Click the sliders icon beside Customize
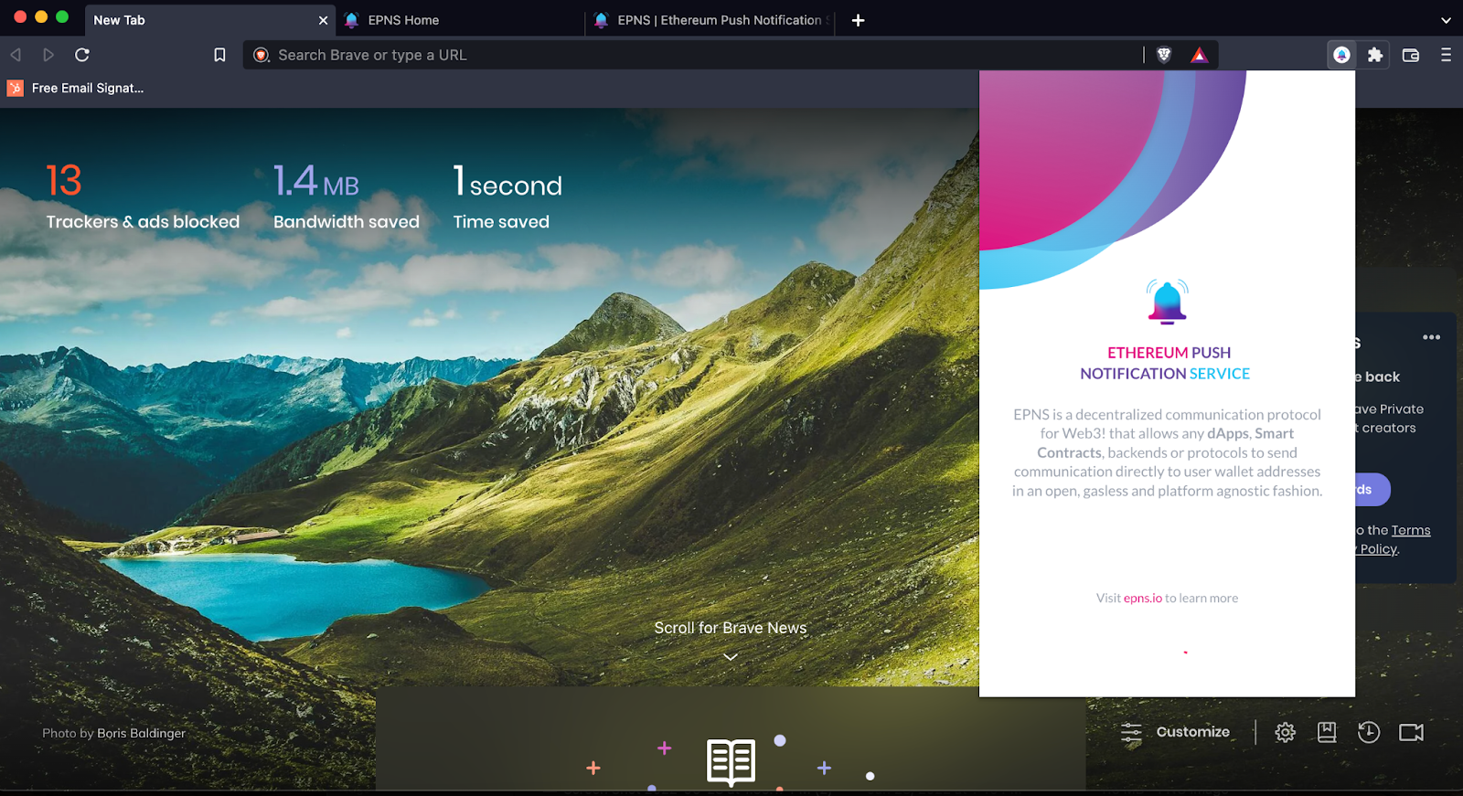The height and width of the screenshot is (796, 1463). pyautogui.click(x=1131, y=732)
